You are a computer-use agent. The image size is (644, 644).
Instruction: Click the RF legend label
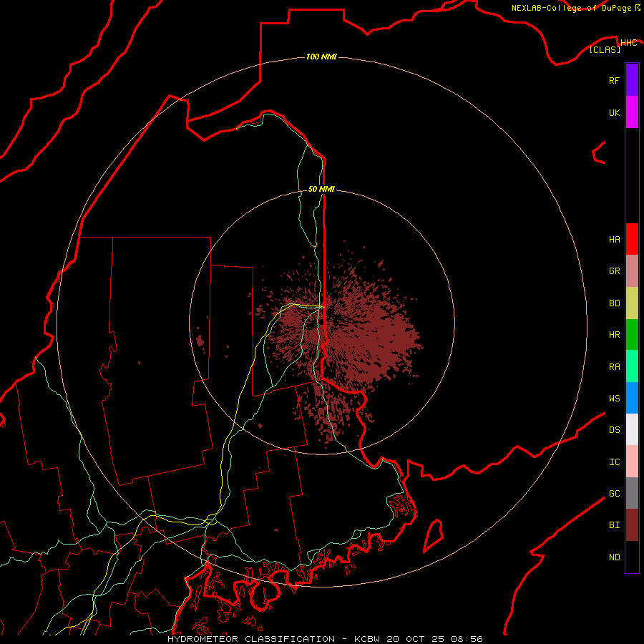[x=614, y=80]
